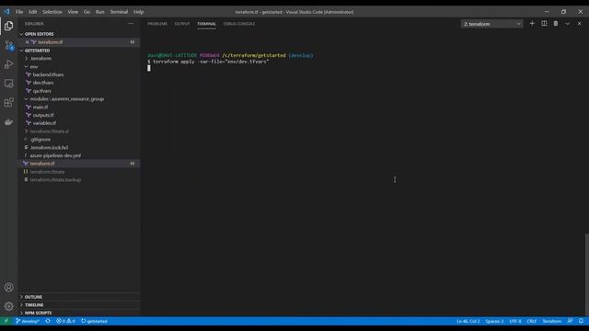The image size is (589, 331).
Task: Open the Explorer view in activity bar
Action: click(x=8, y=26)
